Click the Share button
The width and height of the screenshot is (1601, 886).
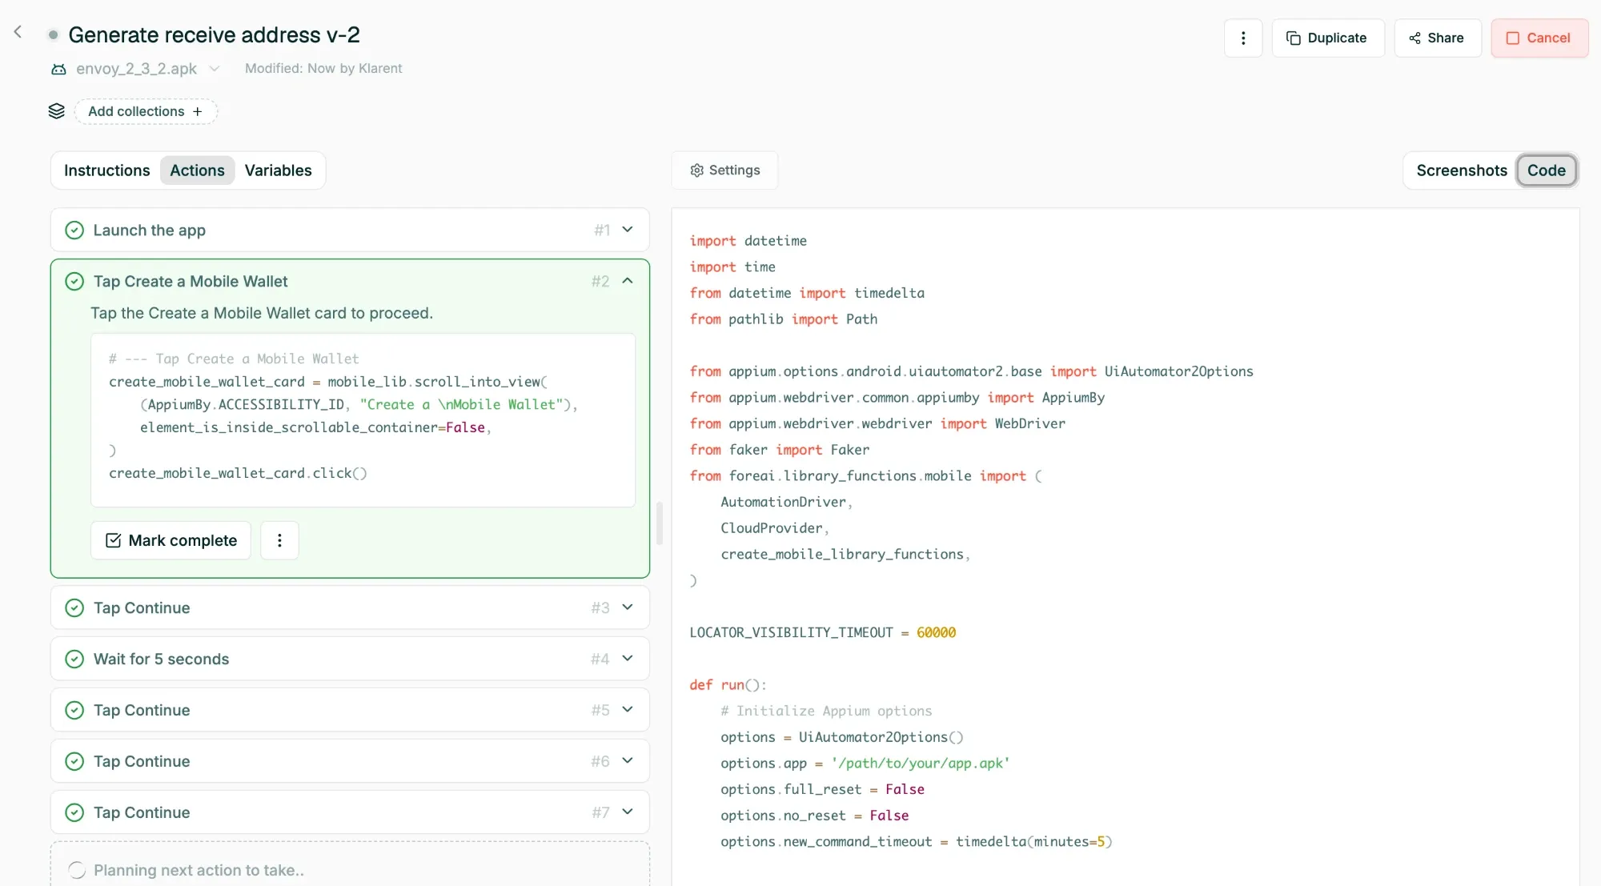[x=1437, y=38]
